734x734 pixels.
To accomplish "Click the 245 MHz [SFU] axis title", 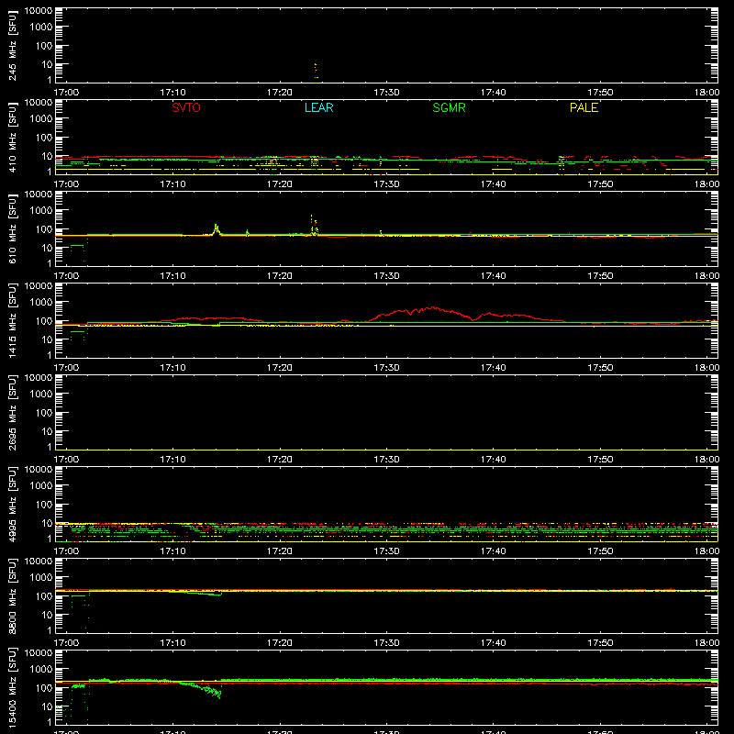I will pyautogui.click(x=12, y=45).
